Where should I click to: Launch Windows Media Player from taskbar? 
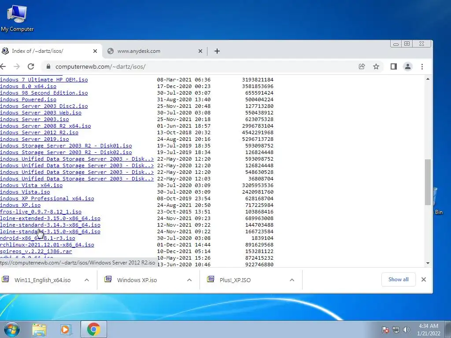point(66,330)
